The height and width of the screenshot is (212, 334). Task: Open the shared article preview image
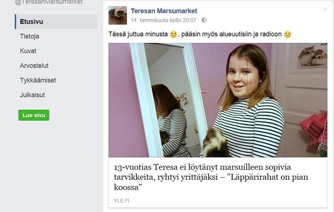point(218,100)
